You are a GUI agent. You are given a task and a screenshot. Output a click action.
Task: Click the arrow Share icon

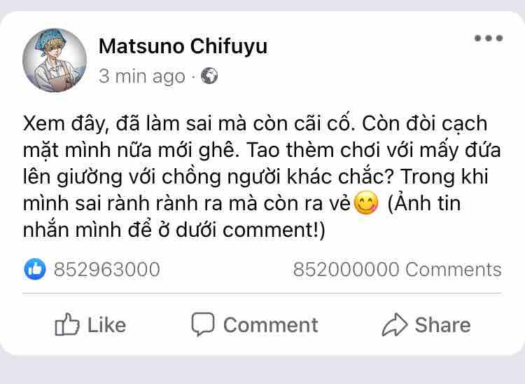point(394,324)
